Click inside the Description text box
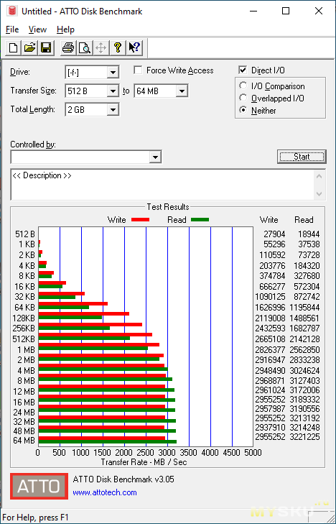This screenshot has width=336, height=524. pos(163,185)
